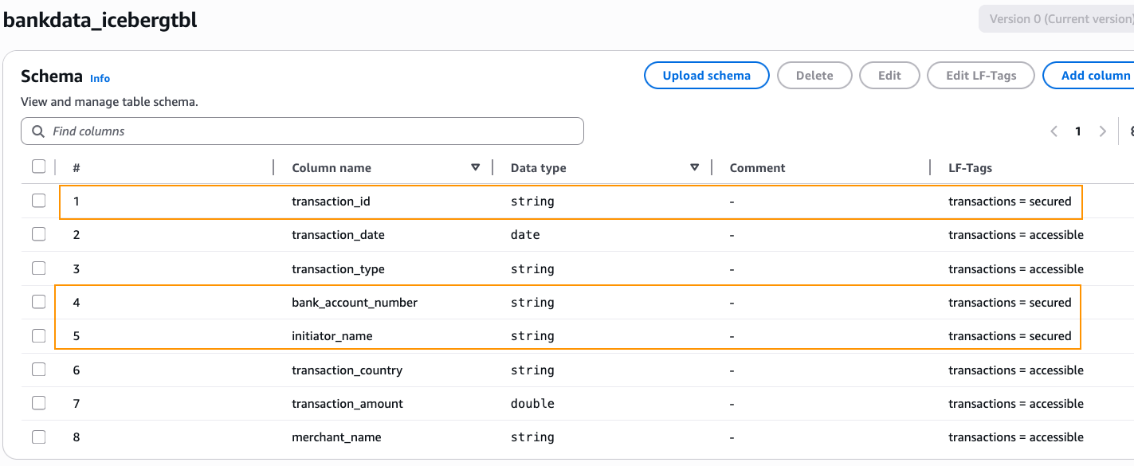
Task: Go to previous page using left chevron
Action: tap(1054, 131)
